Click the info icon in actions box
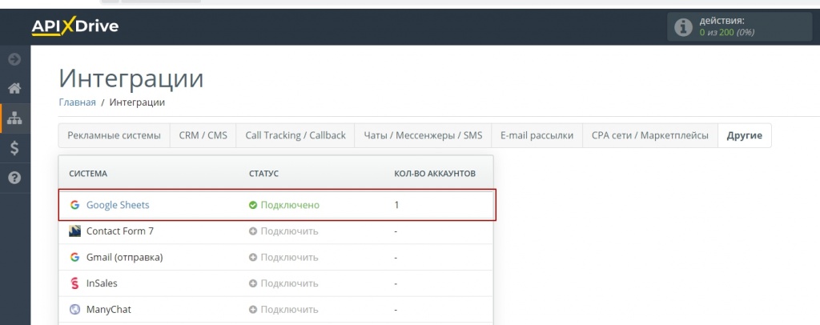 (x=683, y=26)
